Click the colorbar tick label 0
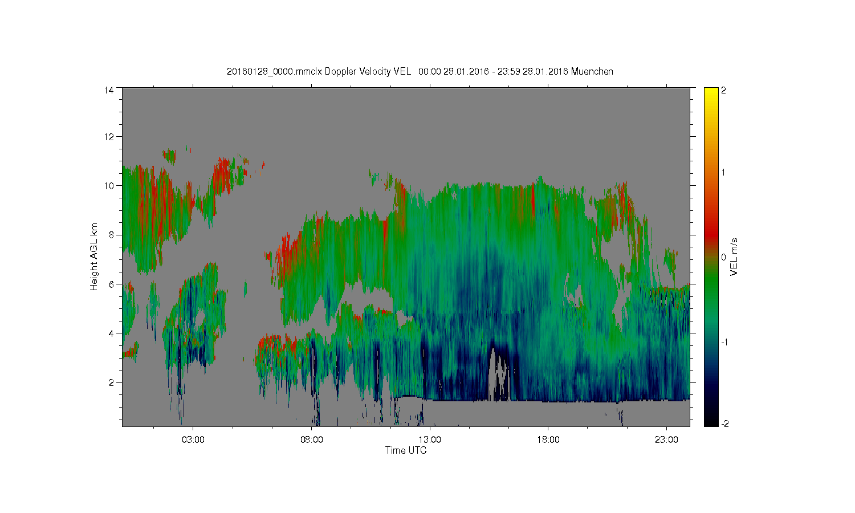 coord(723,257)
